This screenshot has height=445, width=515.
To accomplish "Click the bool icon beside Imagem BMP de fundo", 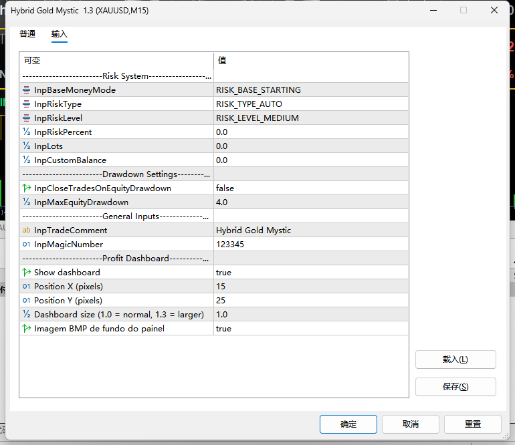I will (26, 329).
